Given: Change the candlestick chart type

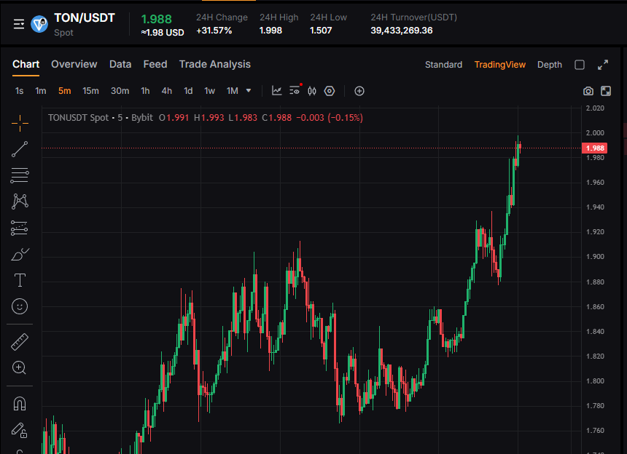Looking at the screenshot, I should 312,91.
